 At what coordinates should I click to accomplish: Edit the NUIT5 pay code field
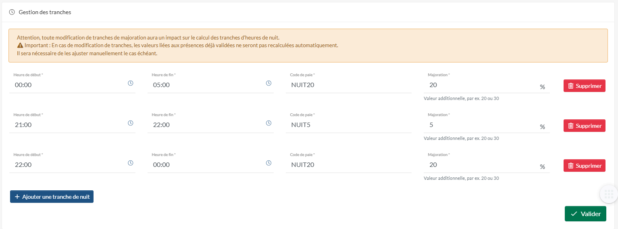(x=348, y=125)
